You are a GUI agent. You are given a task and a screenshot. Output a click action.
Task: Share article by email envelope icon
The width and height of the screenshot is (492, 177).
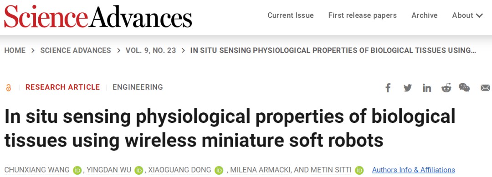point(486,88)
